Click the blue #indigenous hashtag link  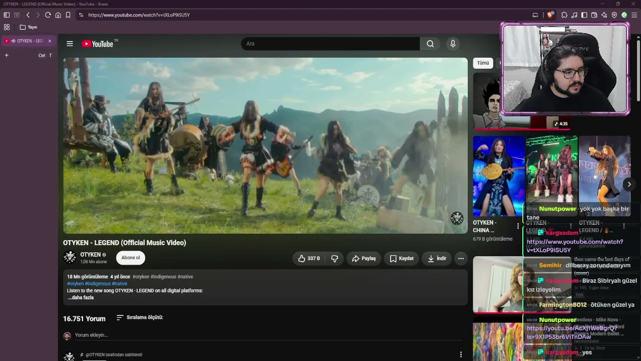point(98,284)
